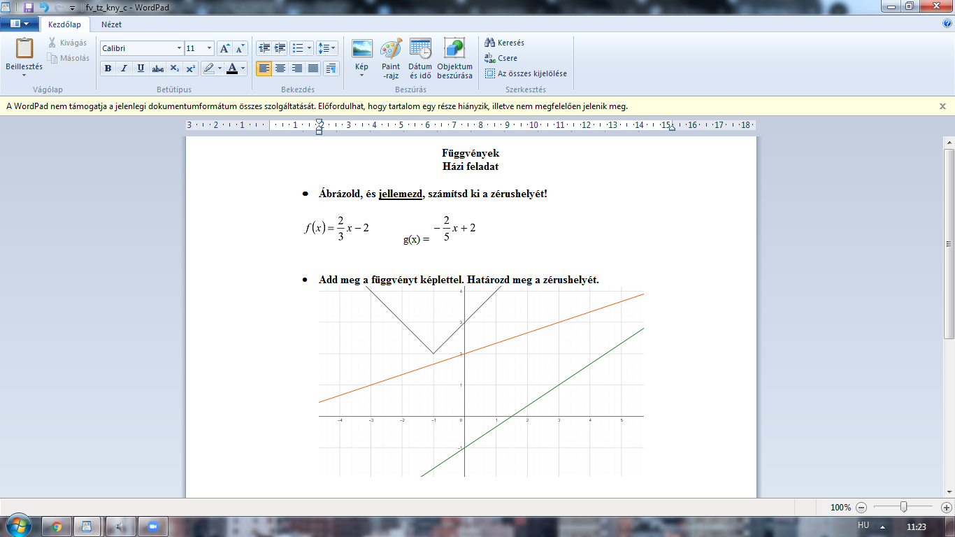The width and height of the screenshot is (955, 537).
Task: Toggle bold formatting
Action: 108,69
